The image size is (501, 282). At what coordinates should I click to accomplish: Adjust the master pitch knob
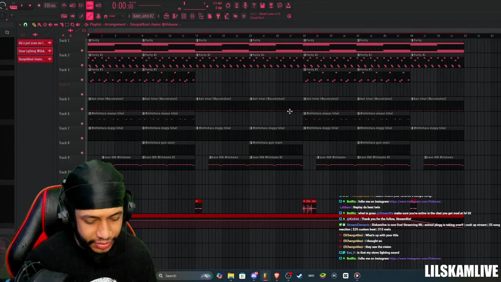tap(2, 16)
